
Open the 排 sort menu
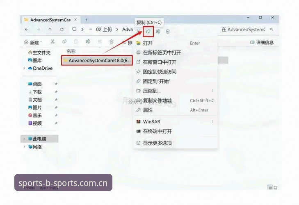(127, 43)
